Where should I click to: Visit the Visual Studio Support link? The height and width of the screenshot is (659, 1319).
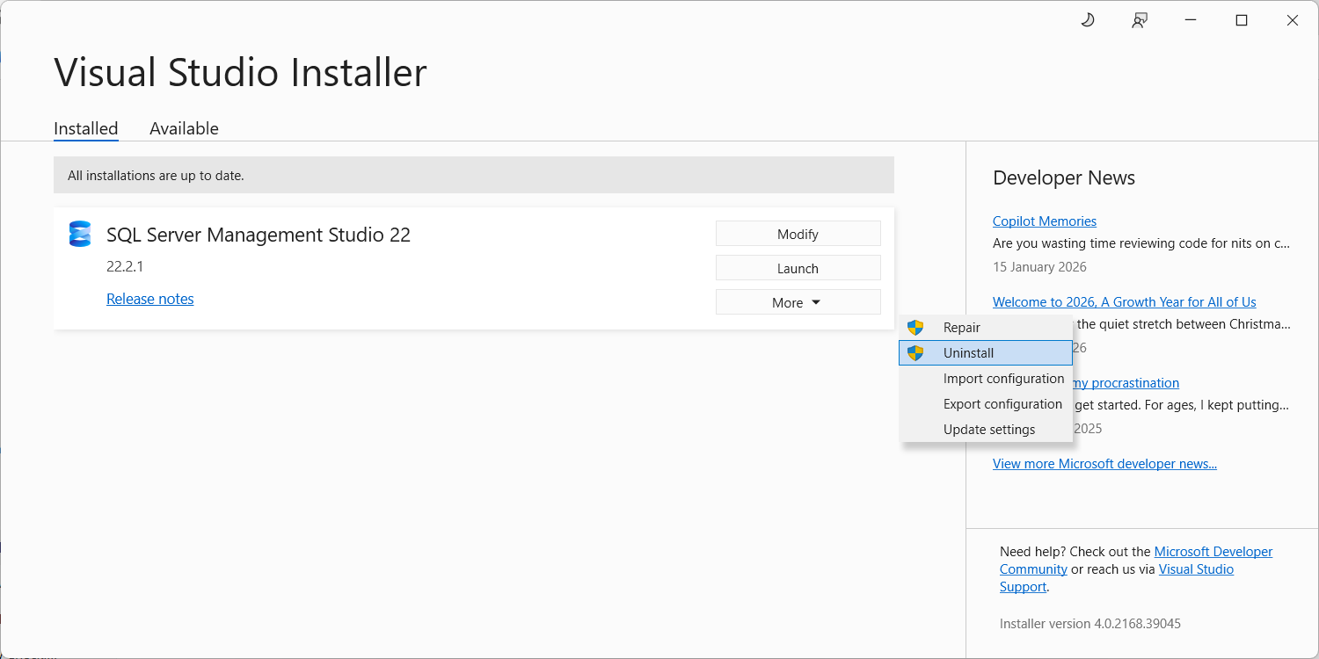pyautogui.click(x=1196, y=569)
